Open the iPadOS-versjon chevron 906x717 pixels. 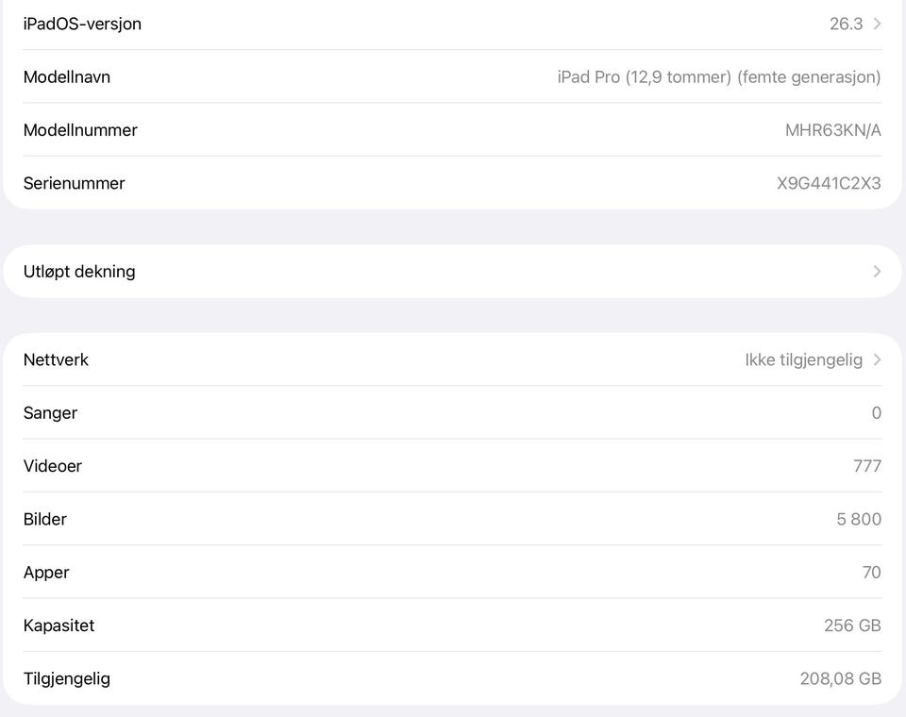877,24
